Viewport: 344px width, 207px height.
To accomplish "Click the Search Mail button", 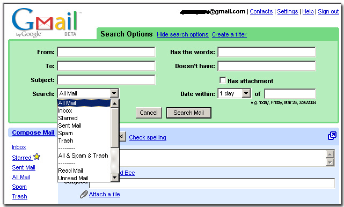I will pyautogui.click(x=189, y=113).
